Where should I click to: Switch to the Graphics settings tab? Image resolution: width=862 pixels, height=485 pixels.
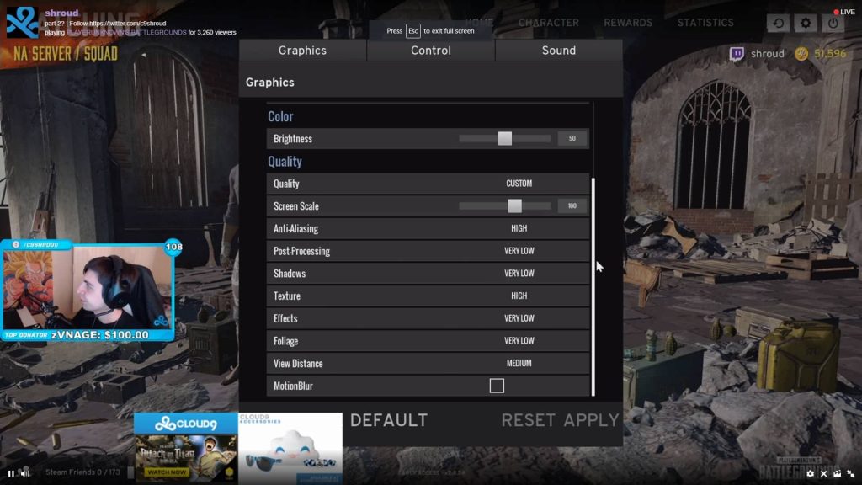tap(302, 50)
